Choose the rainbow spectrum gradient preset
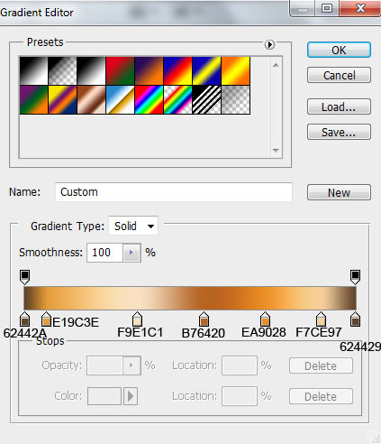Screen dimensions: 381x444 149,100
